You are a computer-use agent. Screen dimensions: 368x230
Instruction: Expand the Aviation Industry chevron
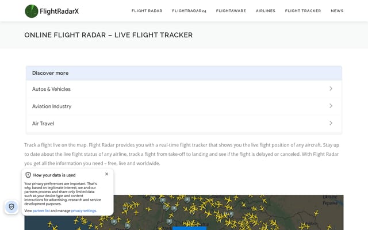tap(331, 106)
